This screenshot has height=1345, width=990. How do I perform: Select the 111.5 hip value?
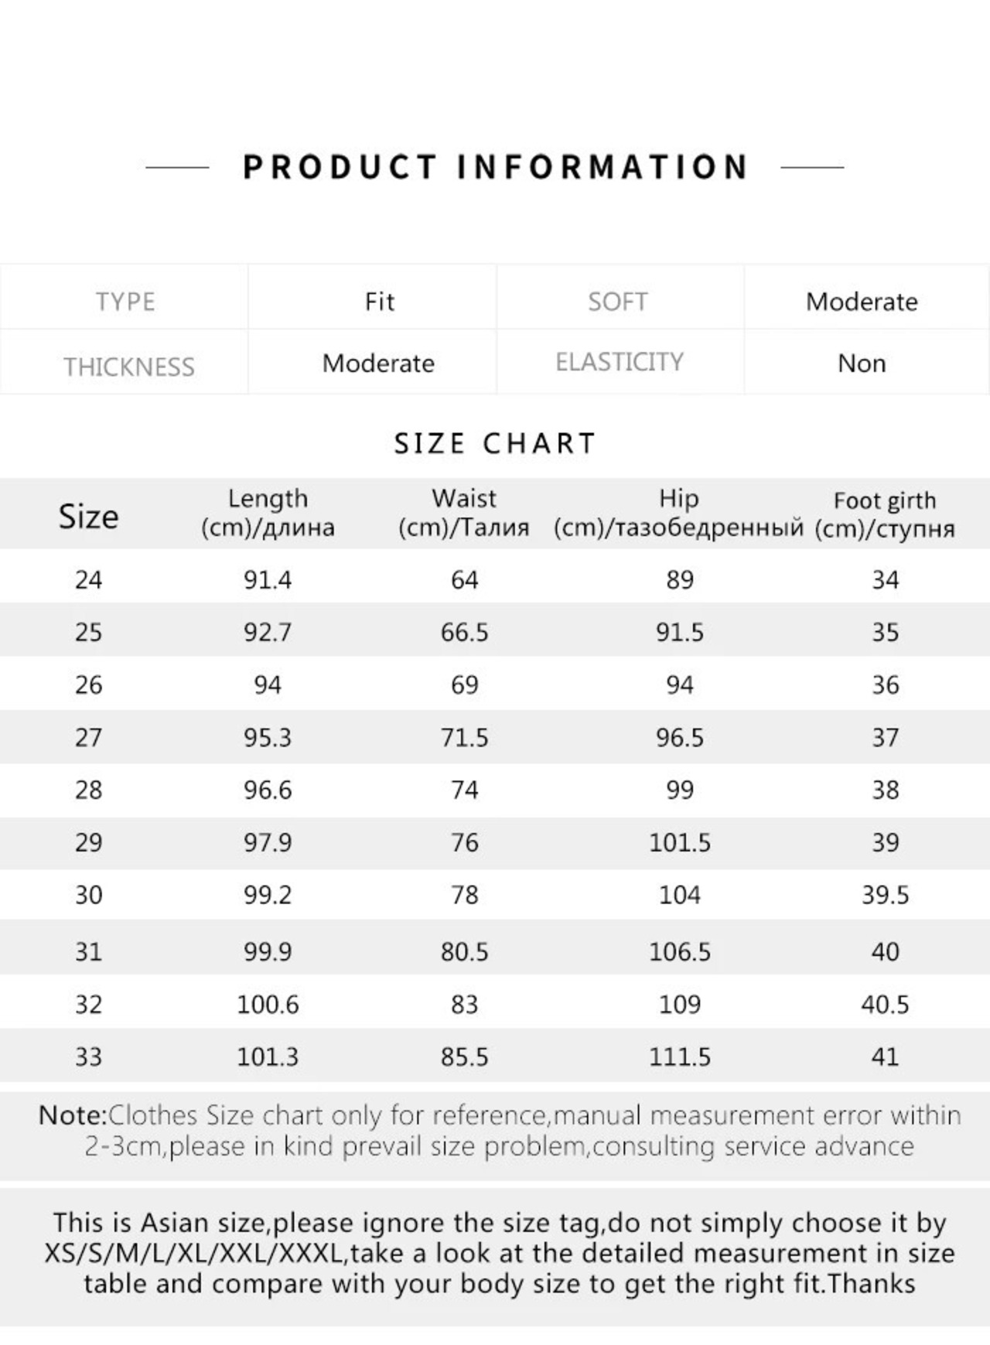point(679,1057)
